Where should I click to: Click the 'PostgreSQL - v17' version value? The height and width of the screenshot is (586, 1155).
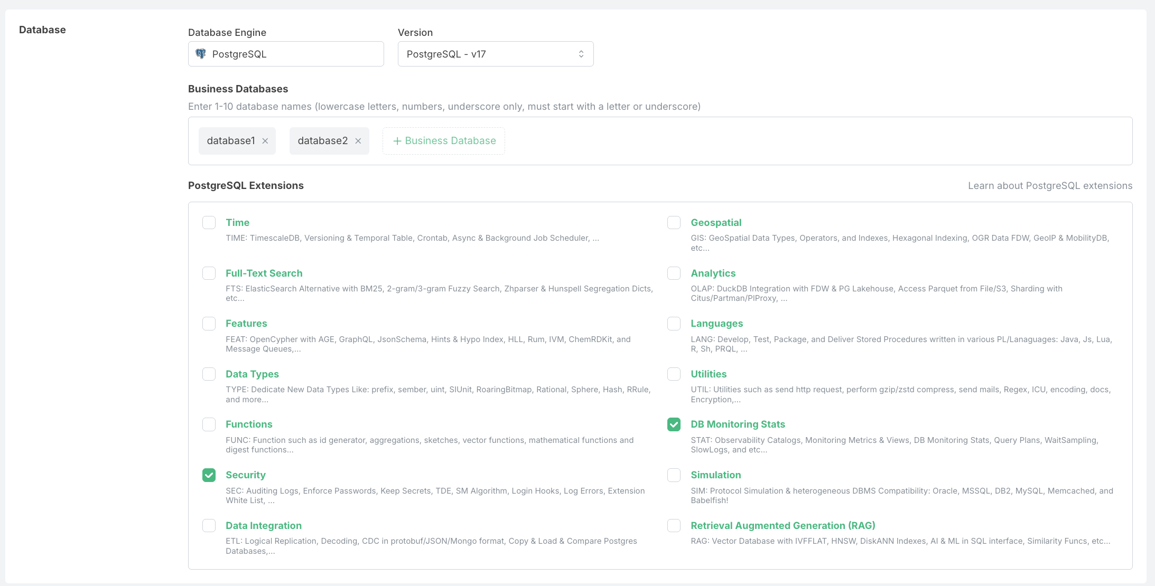click(x=446, y=54)
